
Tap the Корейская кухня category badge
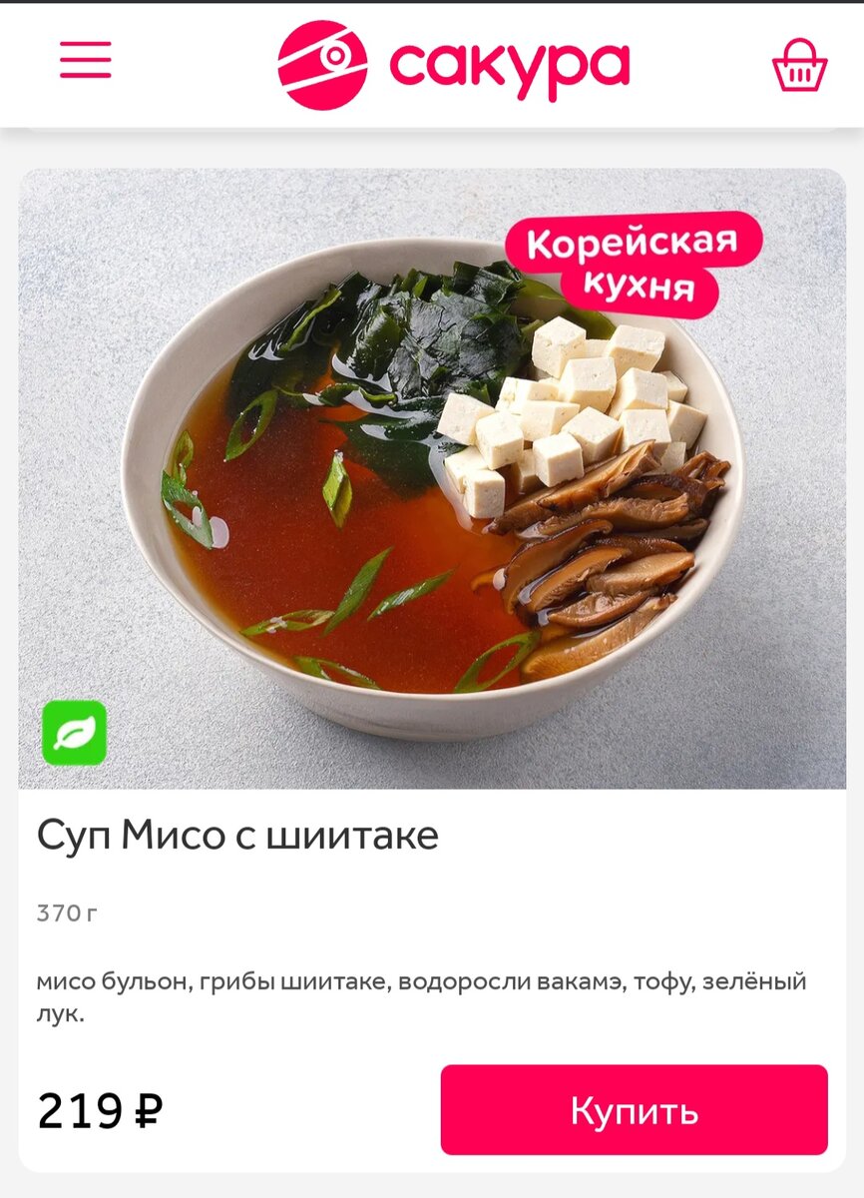[x=634, y=264]
